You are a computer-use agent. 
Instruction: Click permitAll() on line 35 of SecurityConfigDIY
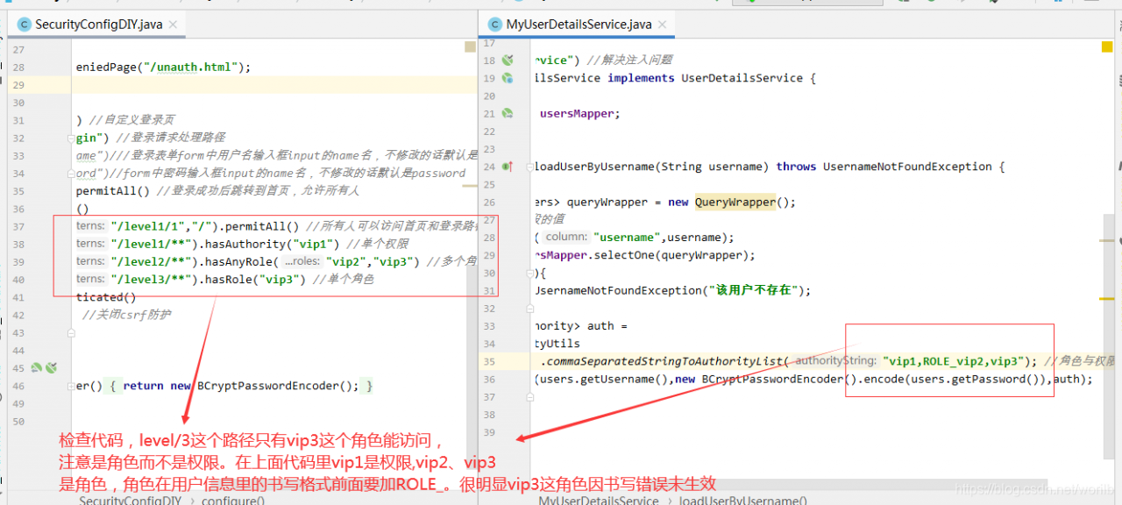coord(113,191)
